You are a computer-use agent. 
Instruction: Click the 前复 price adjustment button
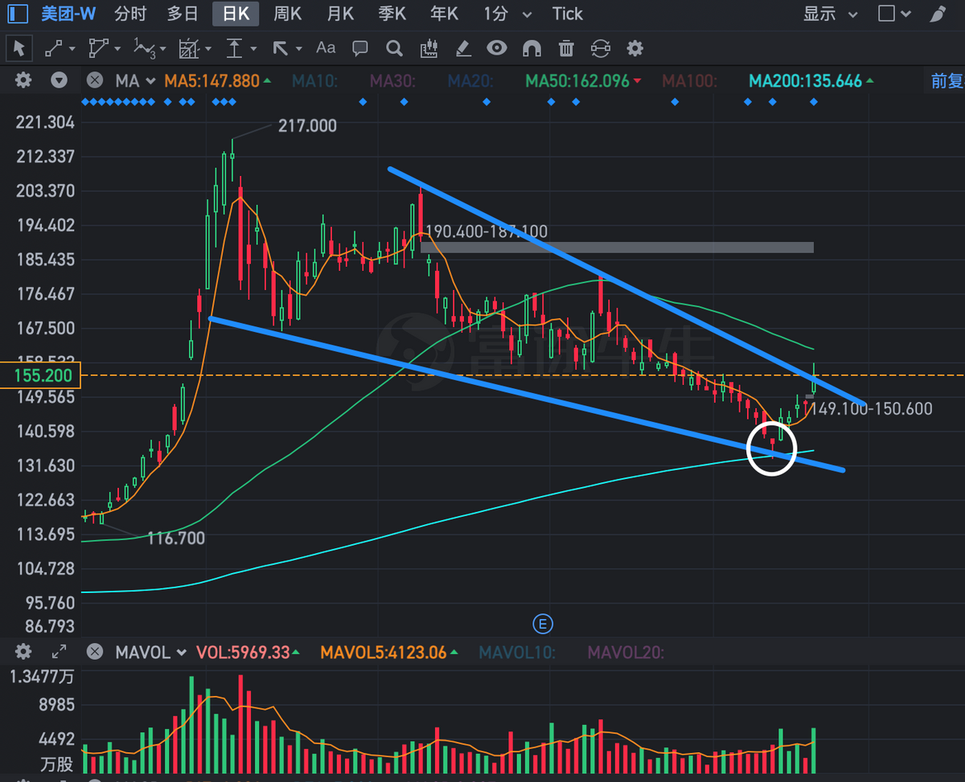pyautogui.click(x=947, y=81)
